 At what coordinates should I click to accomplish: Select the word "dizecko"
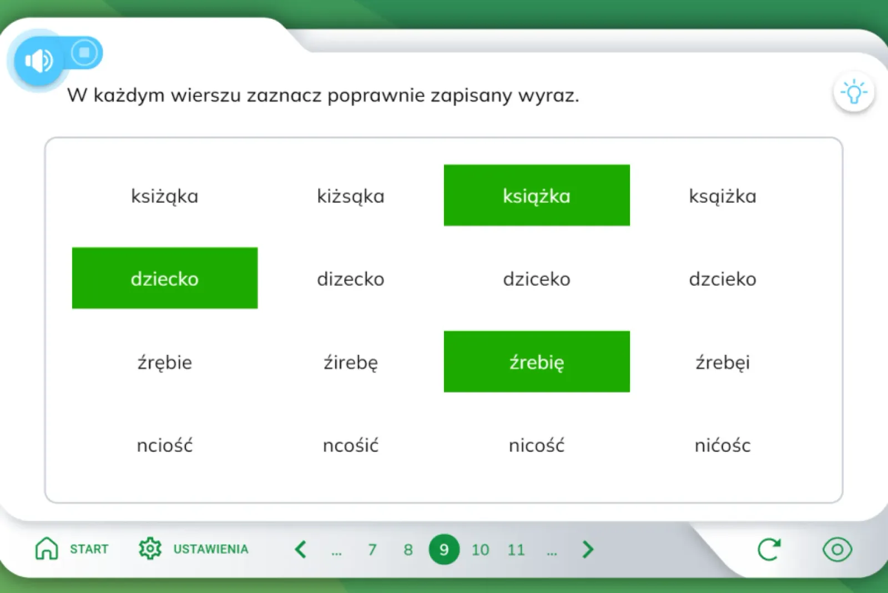tap(351, 278)
